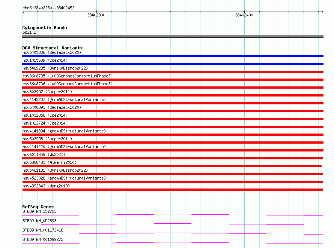Open variant nsv4143237 (gnomADStructuralVariants) label
334x248 pixels.
pyautogui.click(x=64, y=99)
